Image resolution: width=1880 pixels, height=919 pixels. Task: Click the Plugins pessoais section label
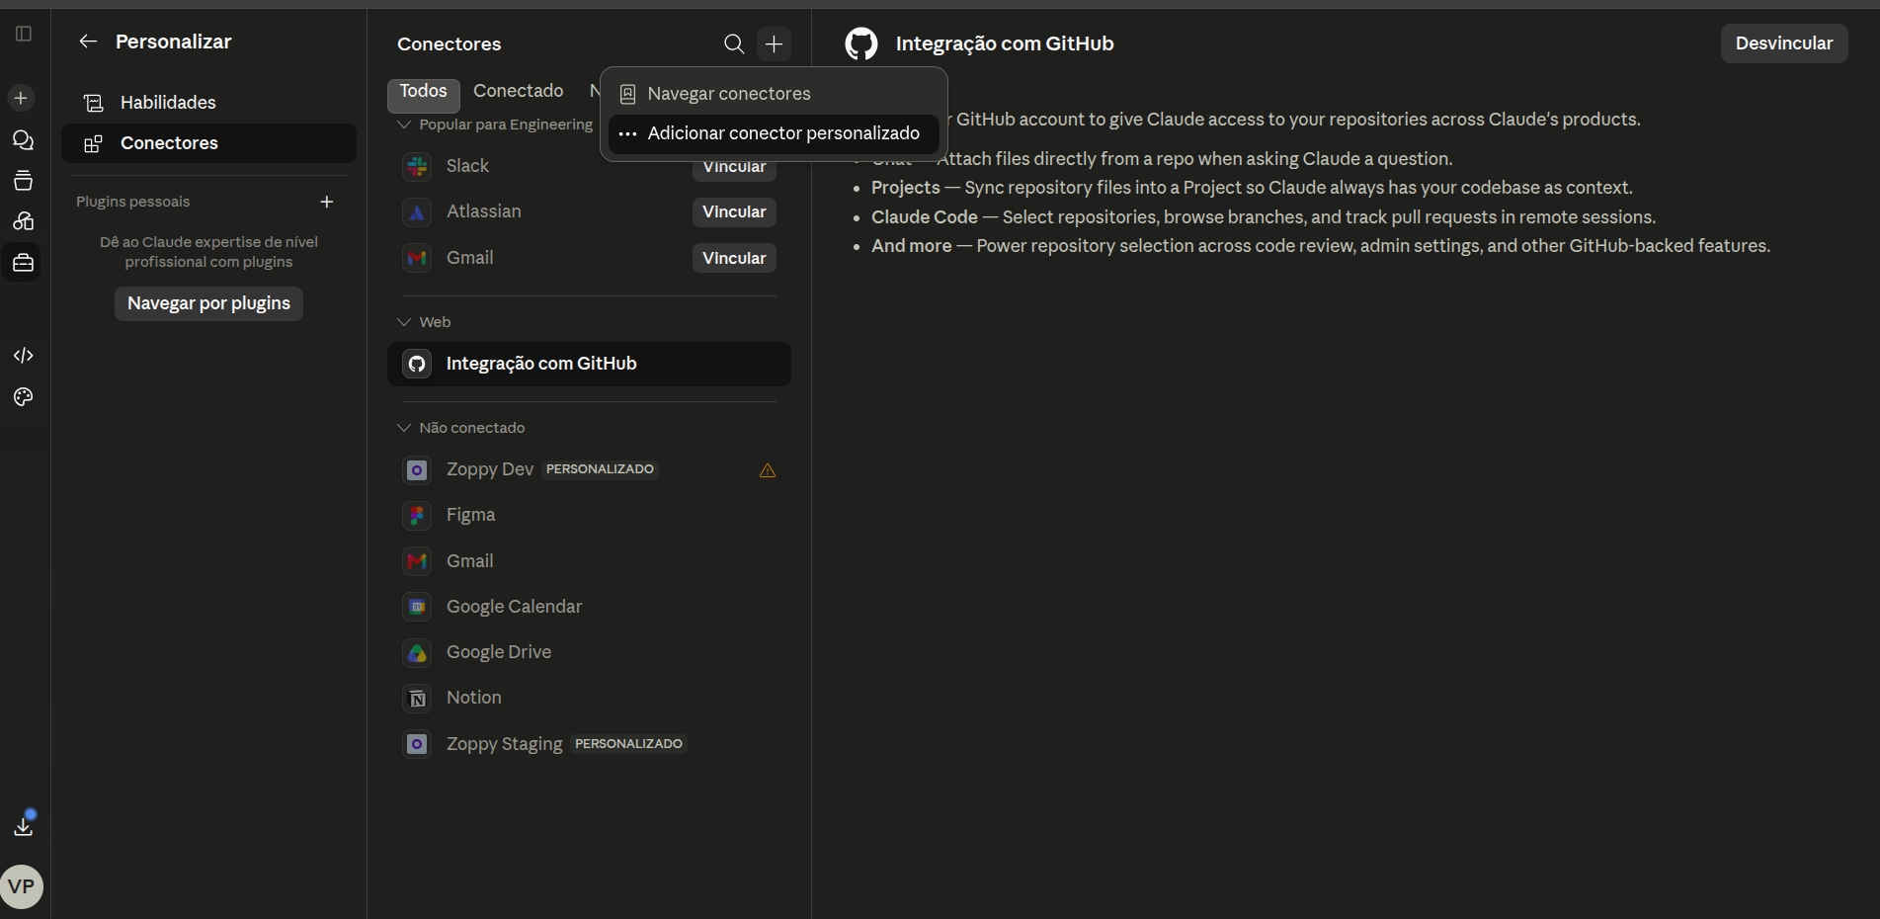tap(132, 202)
